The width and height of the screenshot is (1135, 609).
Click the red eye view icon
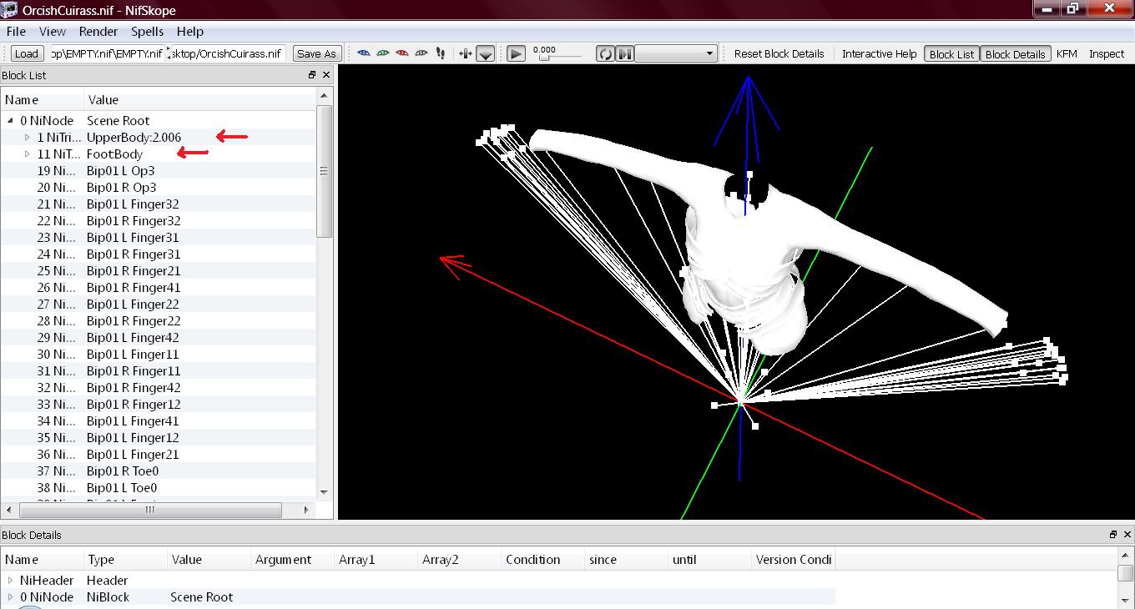coord(401,53)
